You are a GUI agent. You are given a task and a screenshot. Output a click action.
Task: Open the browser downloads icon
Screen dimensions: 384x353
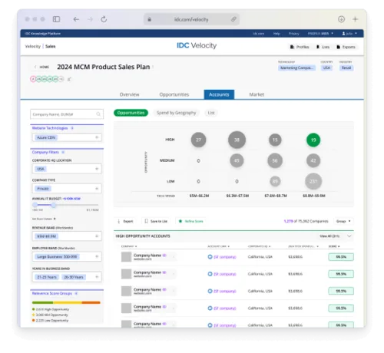[x=341, y=19]
